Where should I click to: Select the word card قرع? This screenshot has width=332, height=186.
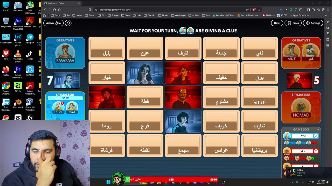click(145, 121)
